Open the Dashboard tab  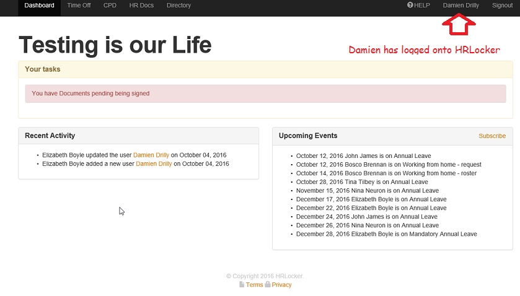point(39,6)
